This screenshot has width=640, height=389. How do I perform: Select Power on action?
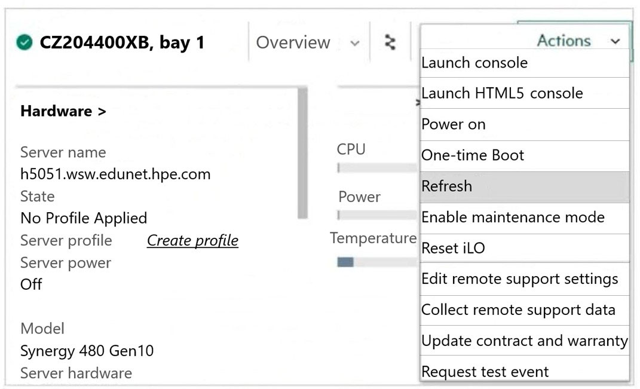point(525,124)
